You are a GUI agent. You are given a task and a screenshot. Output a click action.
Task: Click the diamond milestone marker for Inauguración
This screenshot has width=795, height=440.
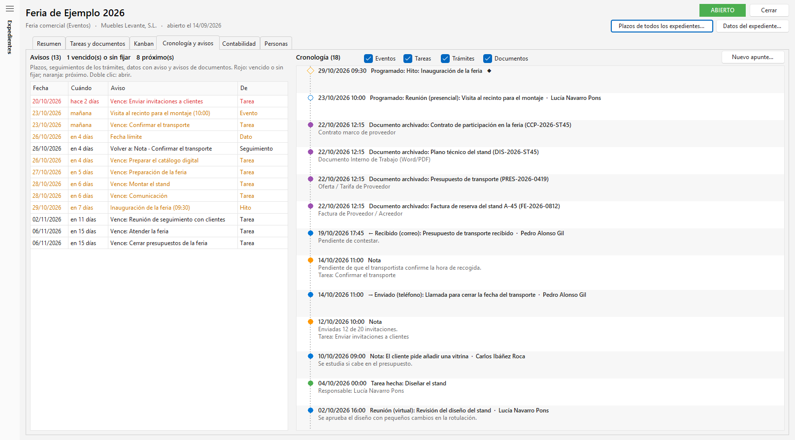pyautogui.click(x=310, y=71)
